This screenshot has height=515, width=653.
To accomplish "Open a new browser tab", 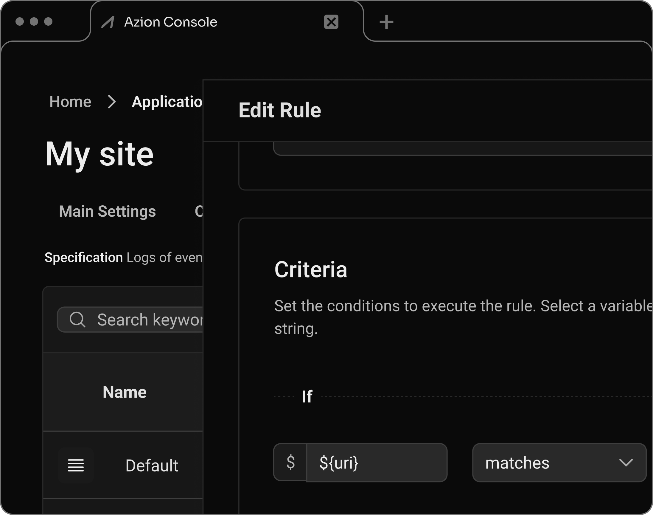I will (386, 22).
